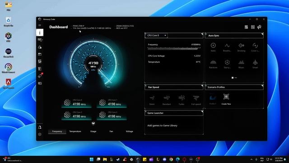Viewport: 289px width, 163px height.
Task: Click the Temperature 41°C value
Action: [198, 62]
